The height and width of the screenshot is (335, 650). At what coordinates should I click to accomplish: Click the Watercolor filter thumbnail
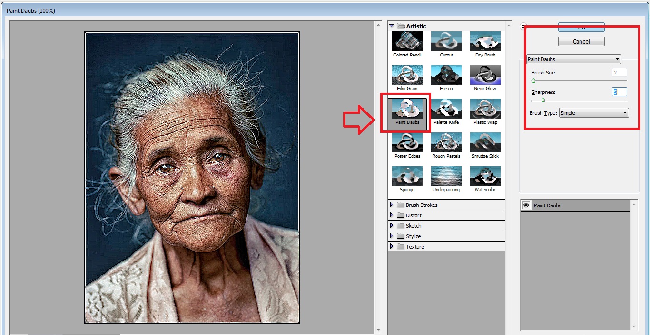click(485, 177)
